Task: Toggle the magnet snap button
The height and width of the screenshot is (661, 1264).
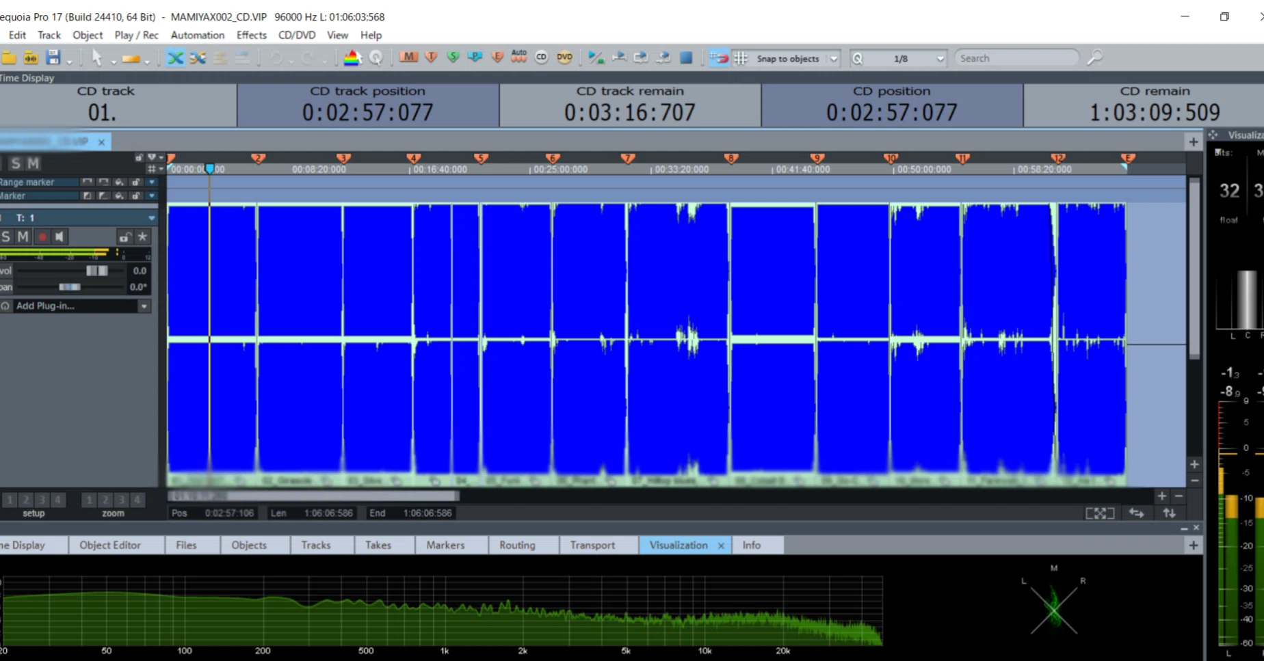Action: coord(719,58)
